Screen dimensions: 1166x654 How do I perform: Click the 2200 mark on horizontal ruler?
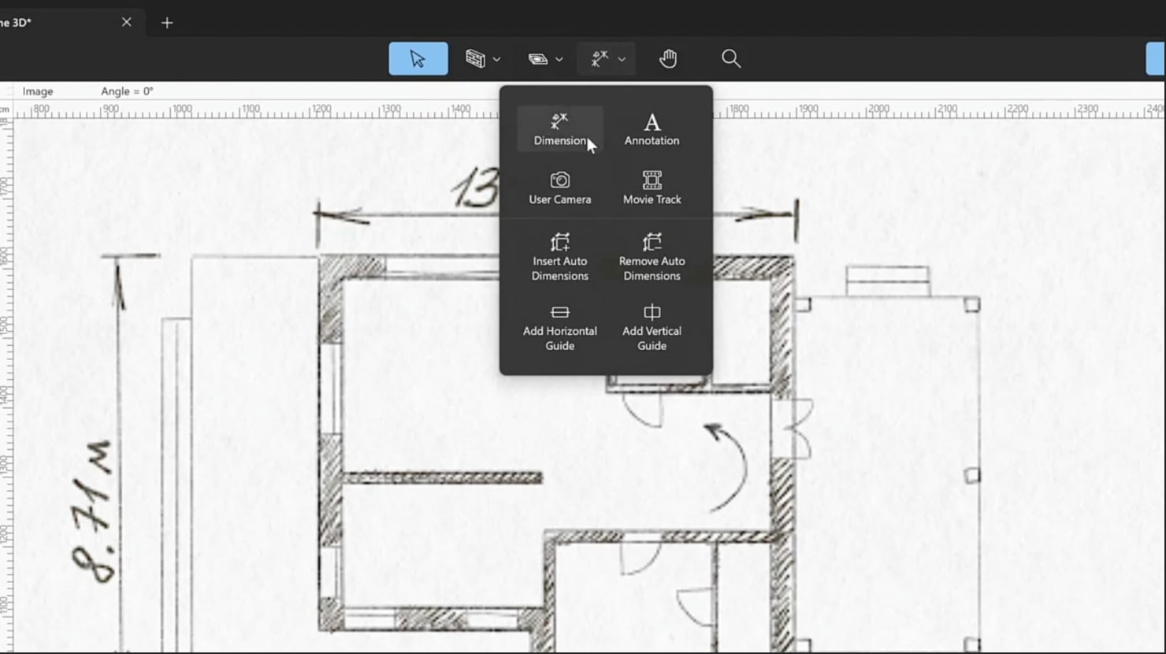[x=1017, y=110]
